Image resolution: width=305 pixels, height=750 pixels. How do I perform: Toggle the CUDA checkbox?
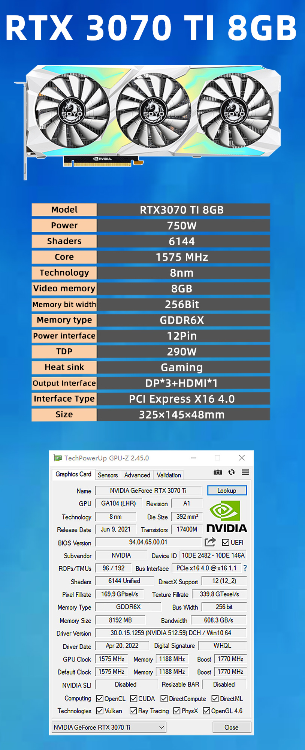tap(134, 699)
